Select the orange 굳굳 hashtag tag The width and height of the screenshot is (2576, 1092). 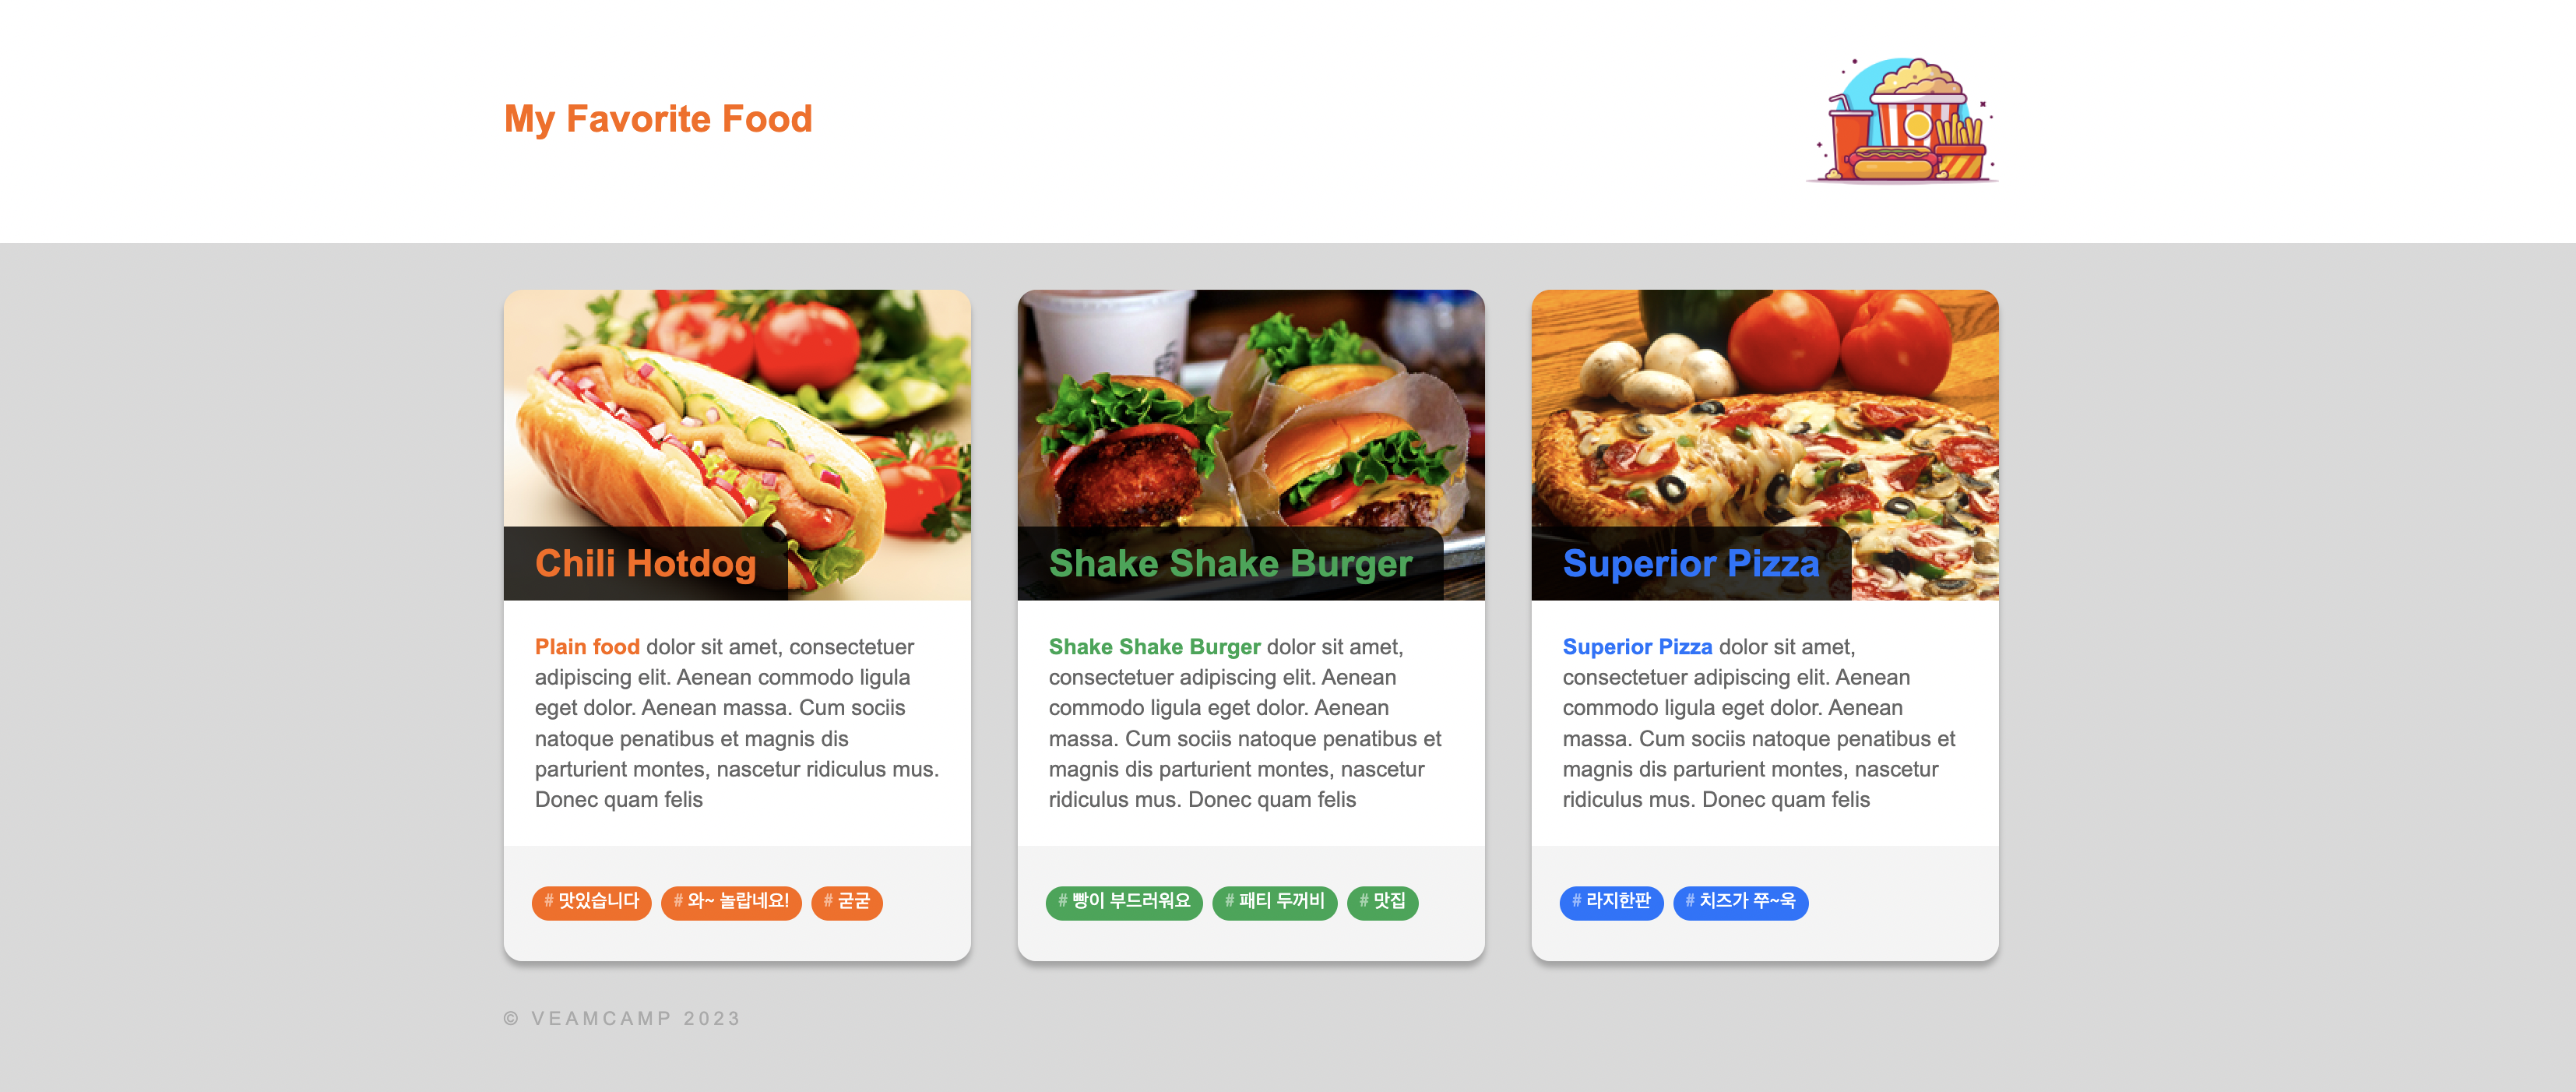pyautogui.click(x=846, y=902)
